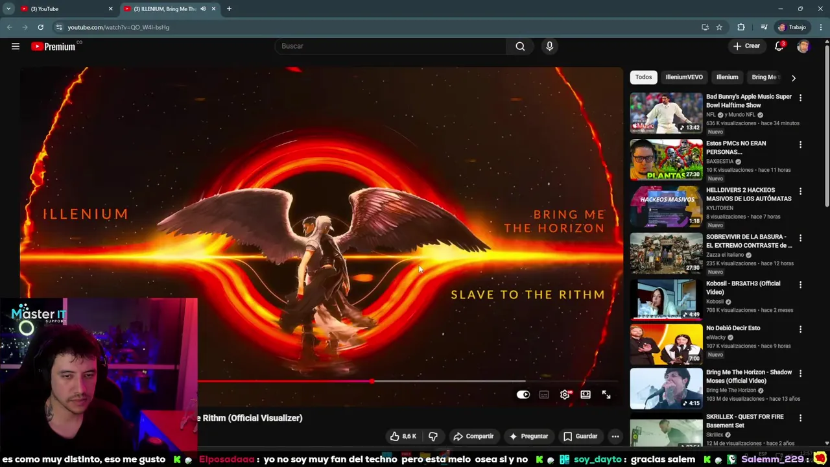Go back with browser back arrow
This screenshot has height=467, width=830.
(x=9, y=27)
